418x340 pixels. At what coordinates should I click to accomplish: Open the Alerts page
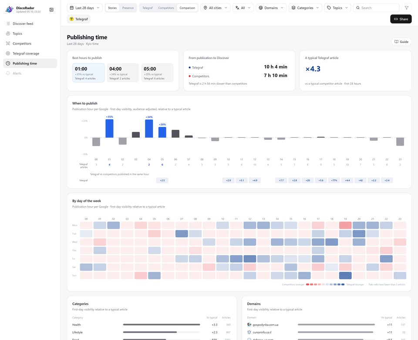point(30,73)
